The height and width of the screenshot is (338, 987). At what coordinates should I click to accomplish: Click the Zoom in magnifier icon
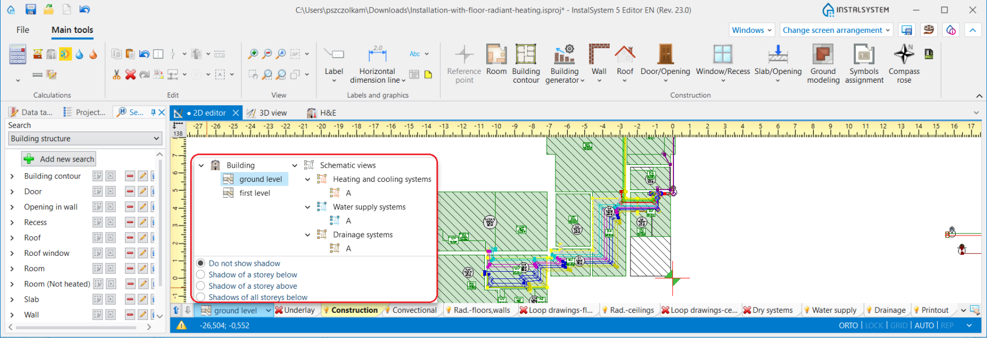coord(253,54)
